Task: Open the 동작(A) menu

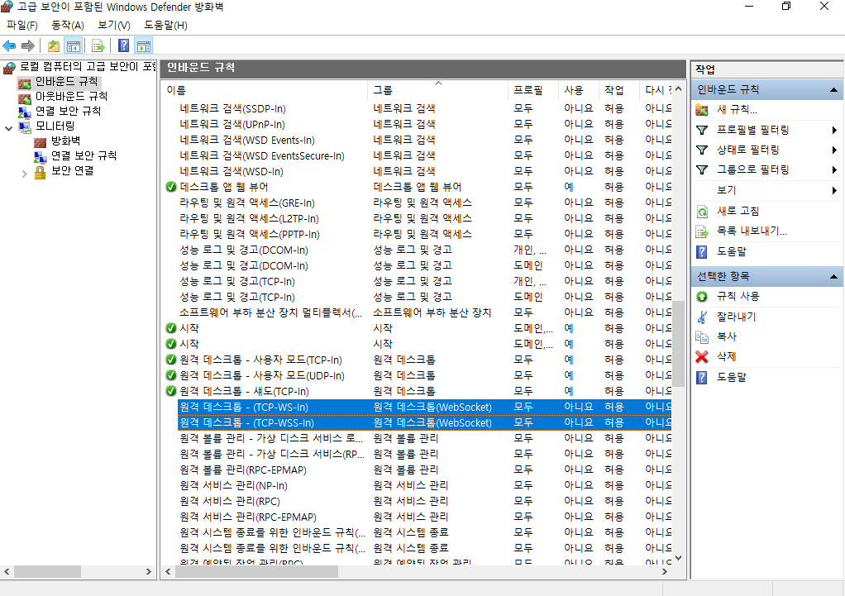Action: click(x=68, y=26)
